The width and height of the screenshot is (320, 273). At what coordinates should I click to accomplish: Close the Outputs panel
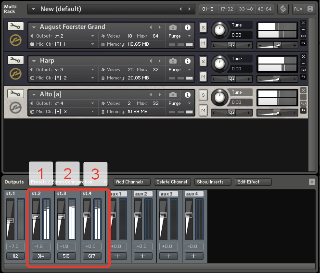click(312, 182)
